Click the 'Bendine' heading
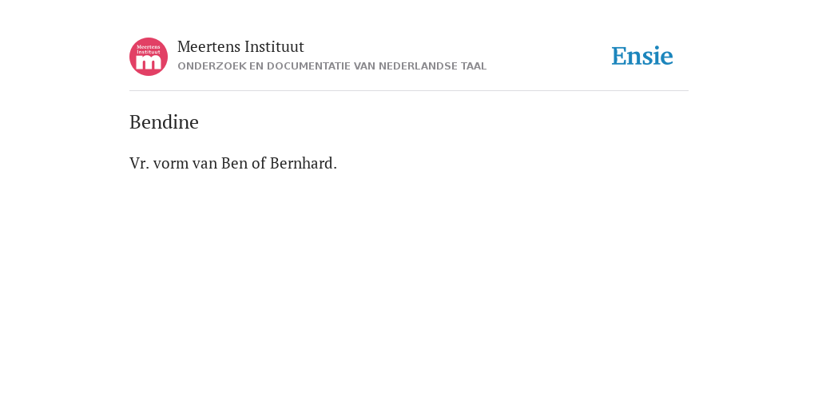The image size is (818, 409). [164, 122]
